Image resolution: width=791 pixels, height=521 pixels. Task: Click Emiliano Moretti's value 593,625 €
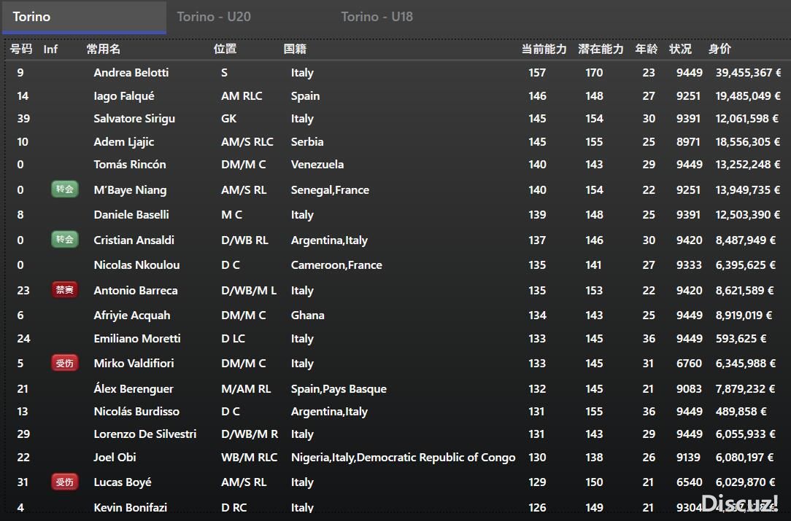pos(741,339)
